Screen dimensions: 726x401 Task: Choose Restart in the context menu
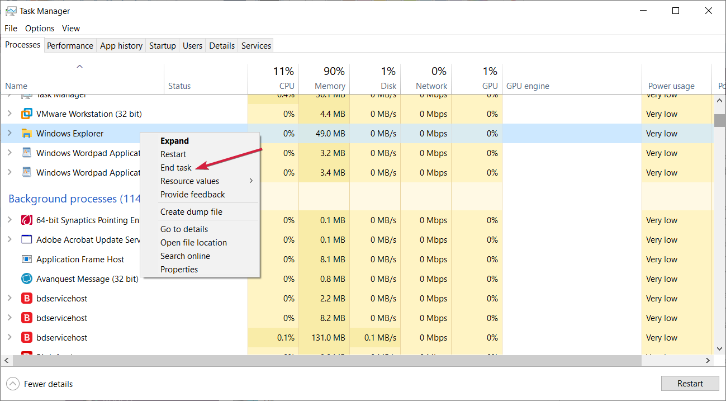tap(200, 154)
